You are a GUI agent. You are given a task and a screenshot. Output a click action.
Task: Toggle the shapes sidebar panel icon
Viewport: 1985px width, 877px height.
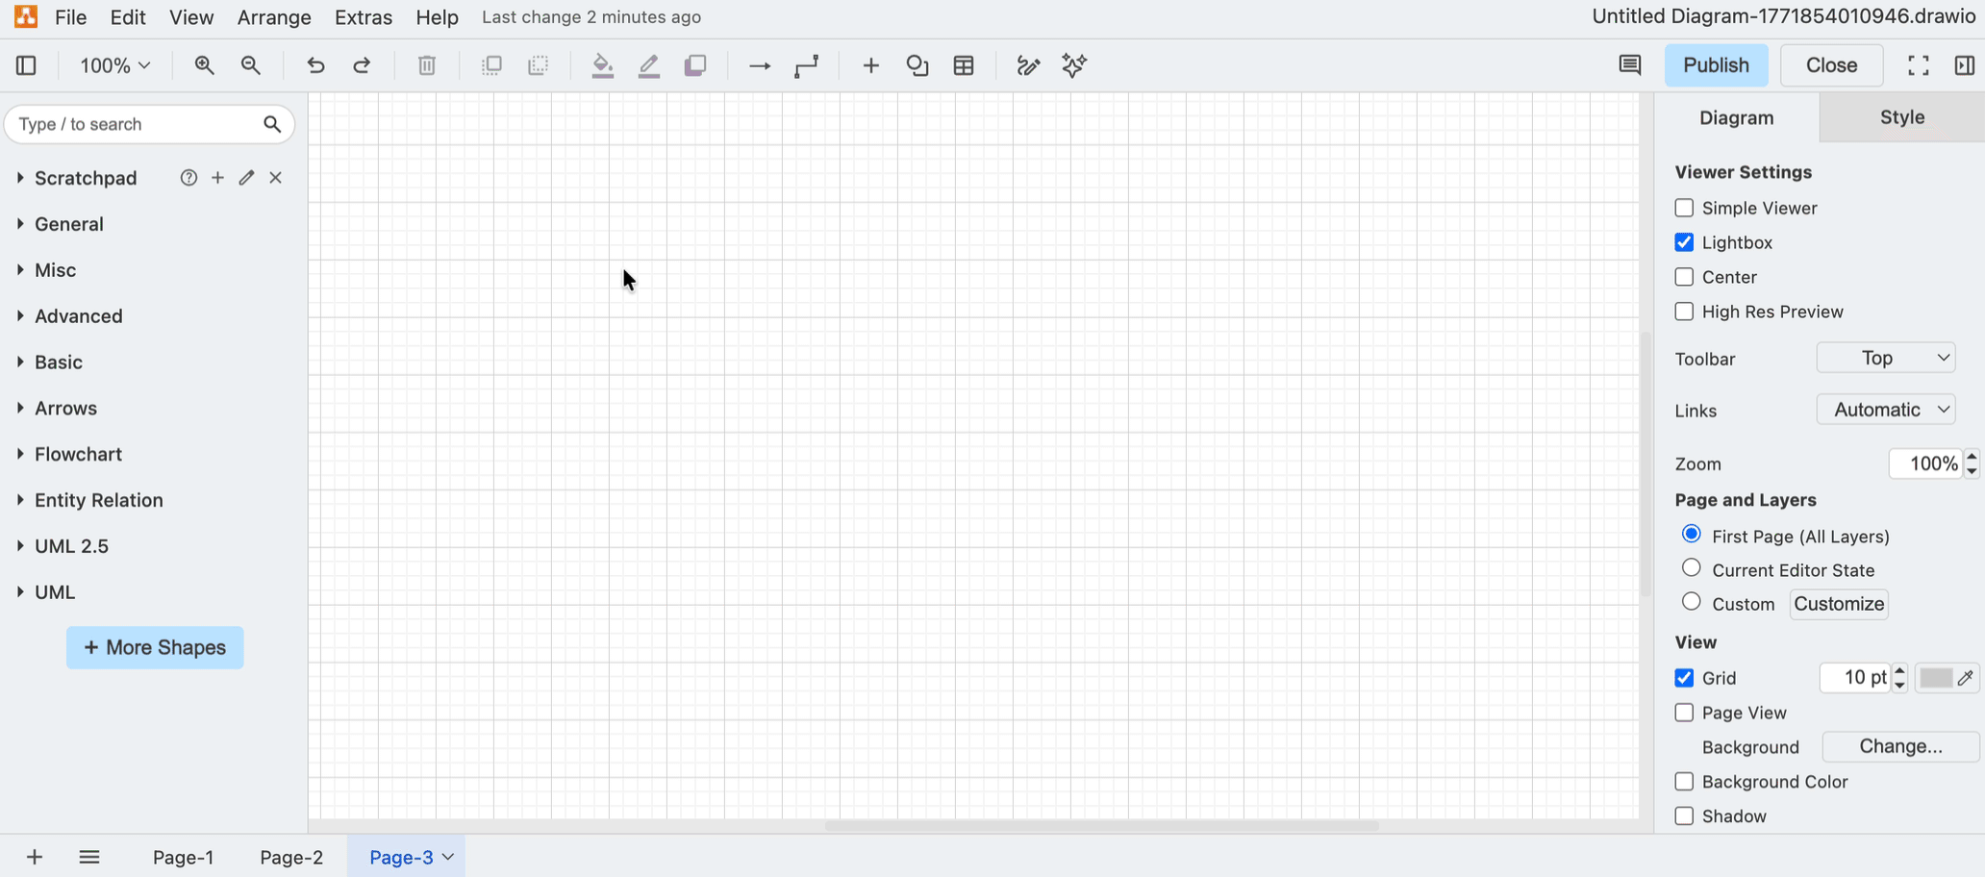[27, 65]
